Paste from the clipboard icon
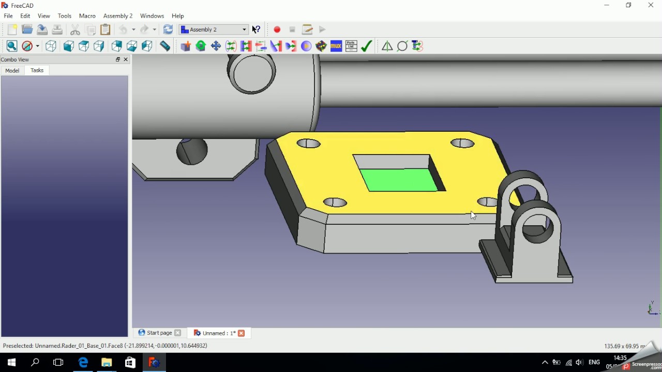The image size is (662, 372). [x=106, y=29]
